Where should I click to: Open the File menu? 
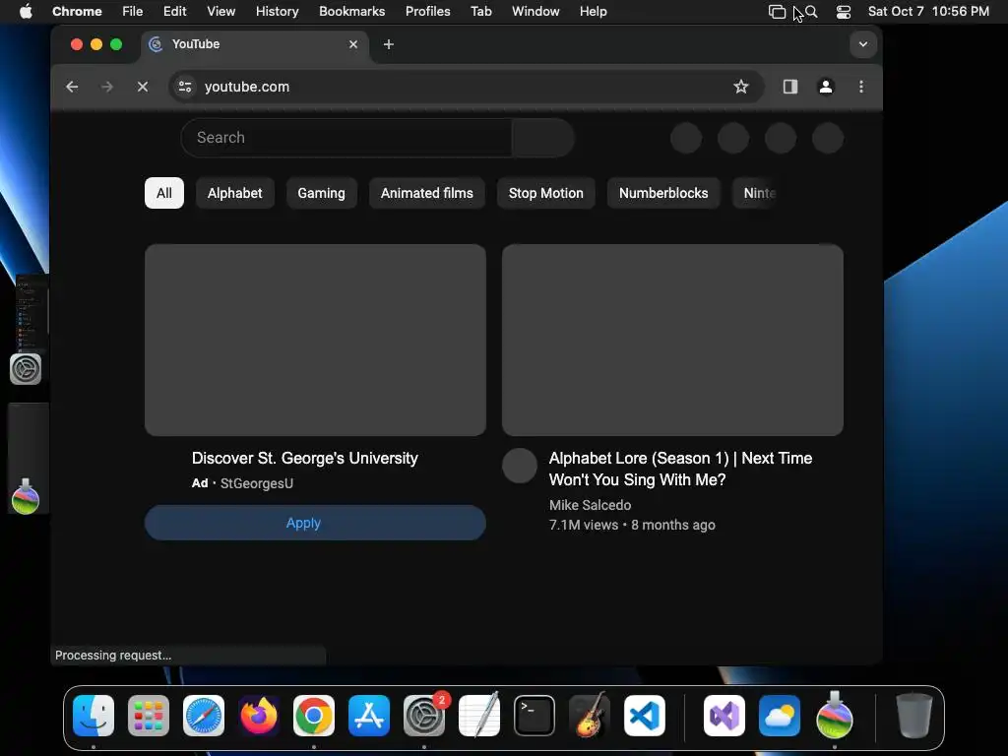(133, 12)
